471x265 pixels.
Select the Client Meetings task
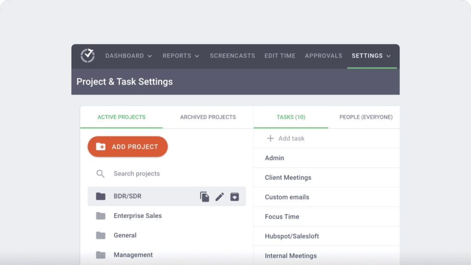point(287,177)
